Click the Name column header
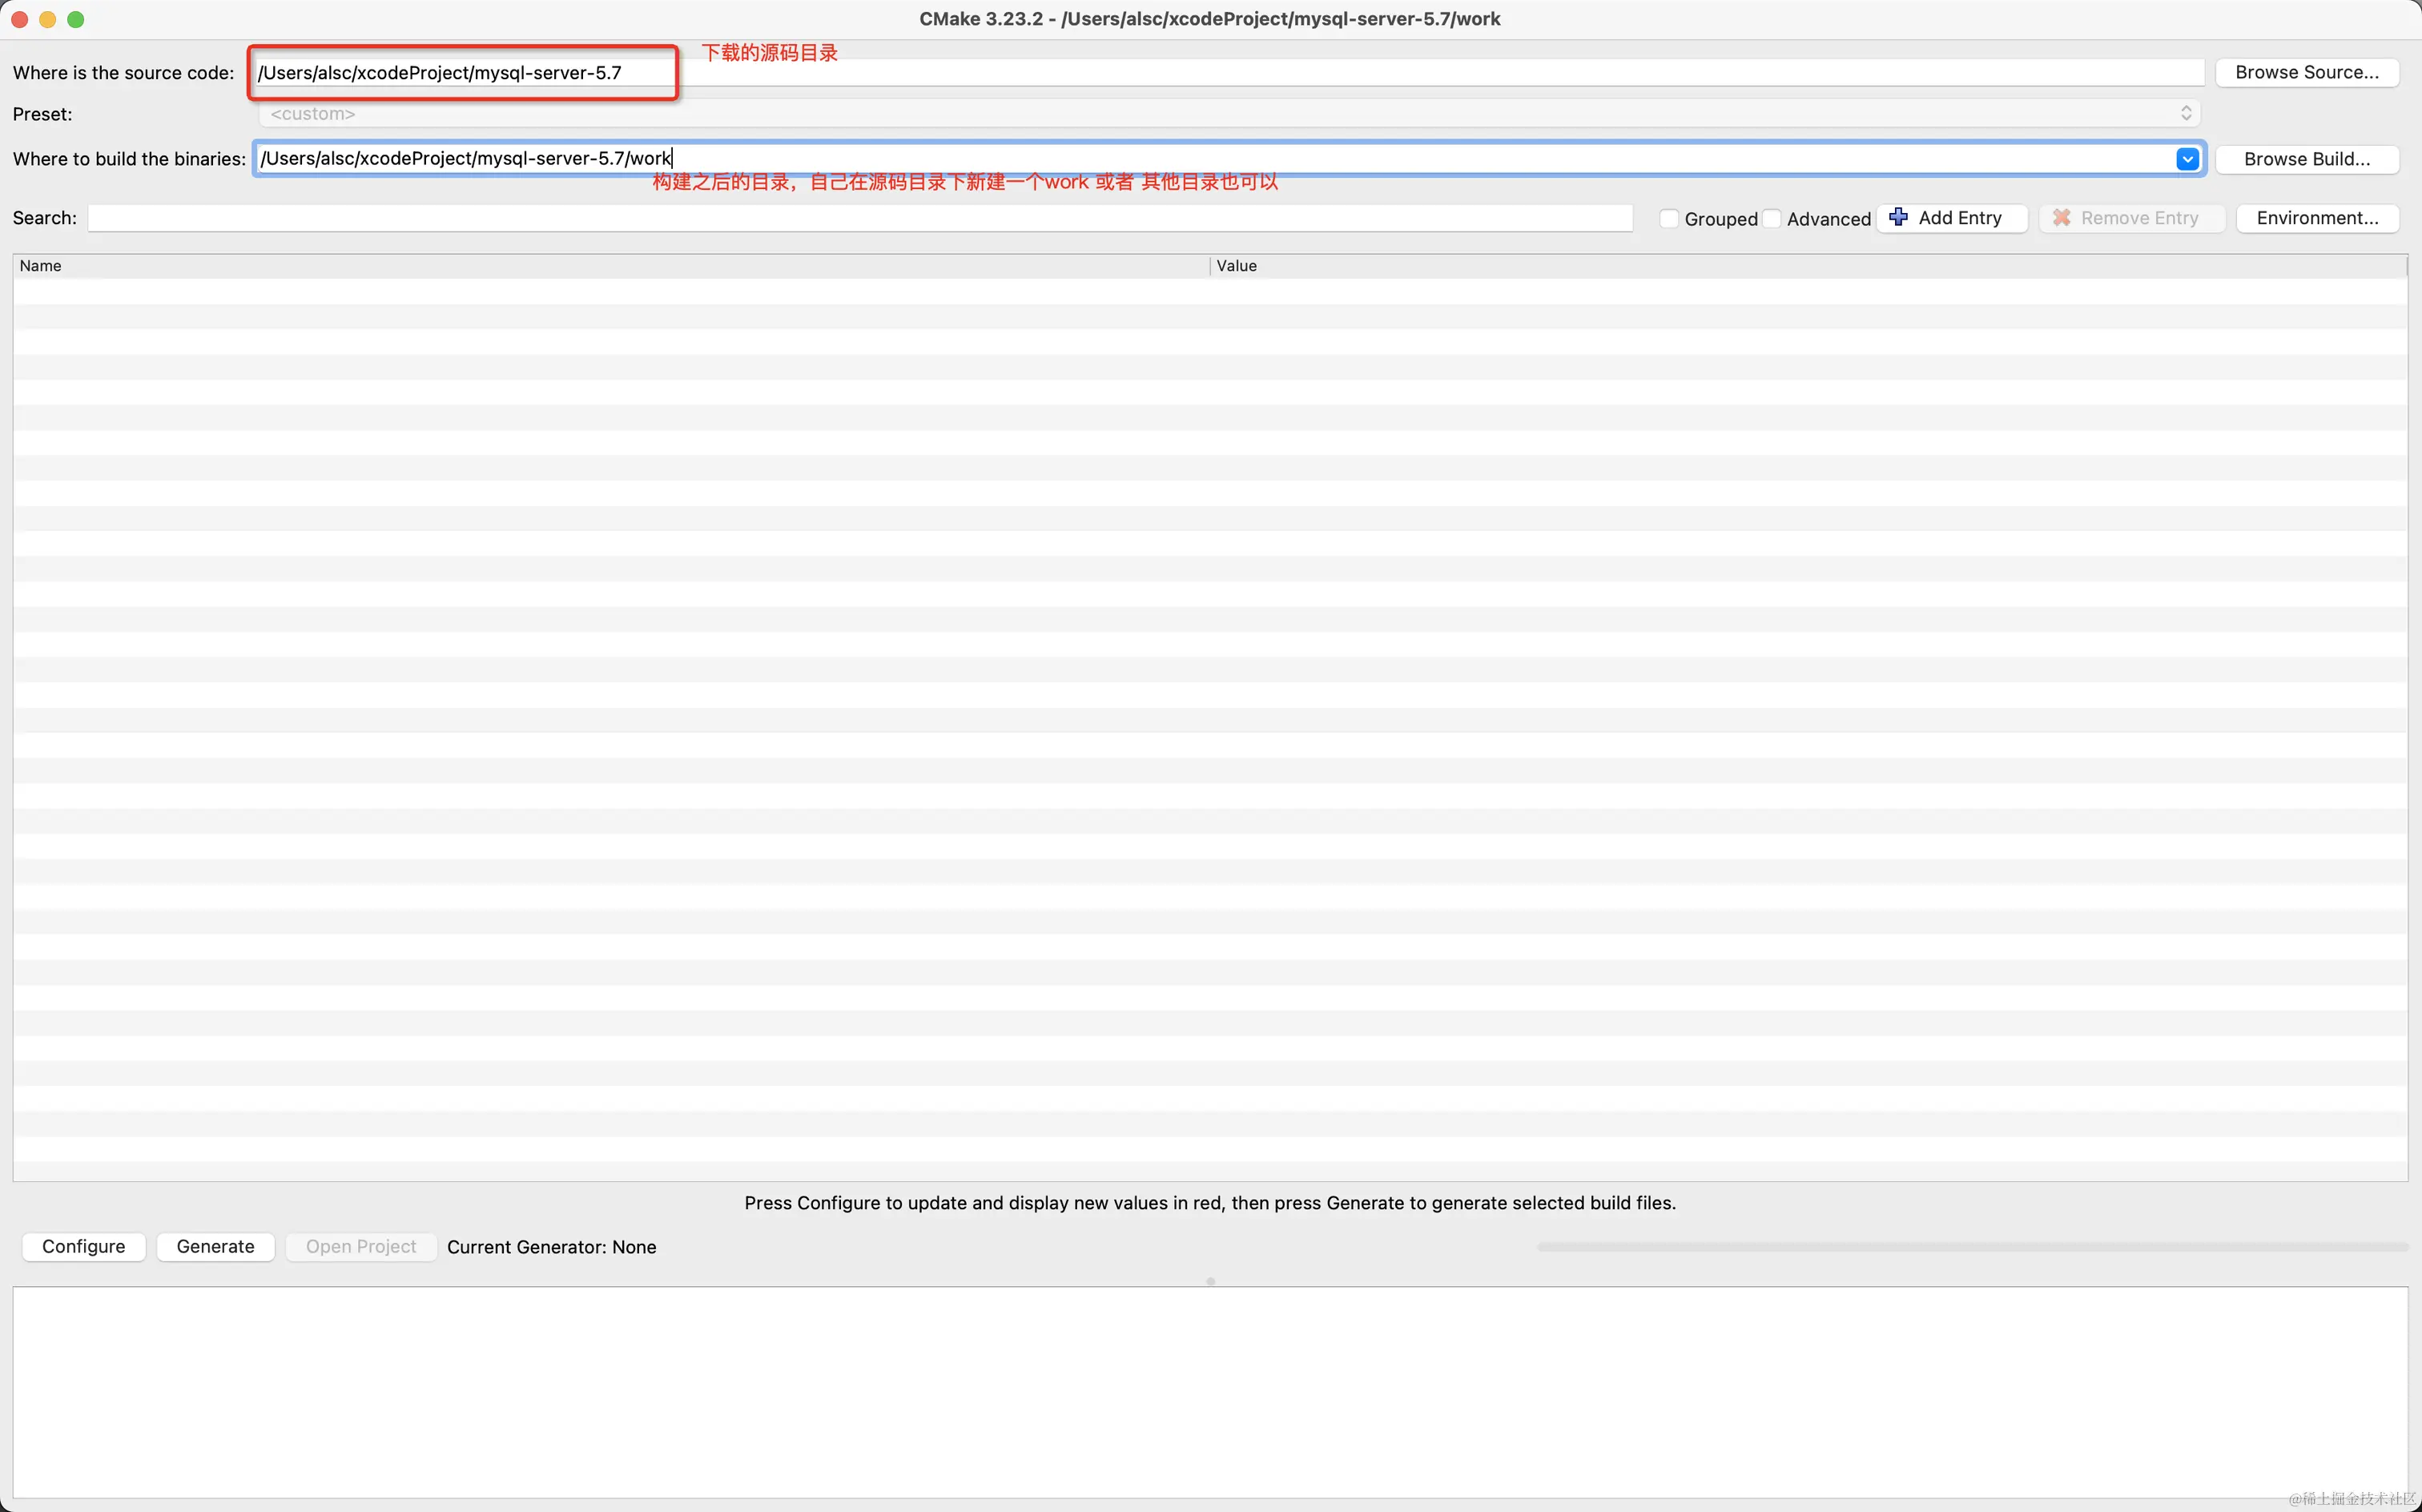The width and height of the screenshot is (2422, 1512). click(x=40, y=266)
